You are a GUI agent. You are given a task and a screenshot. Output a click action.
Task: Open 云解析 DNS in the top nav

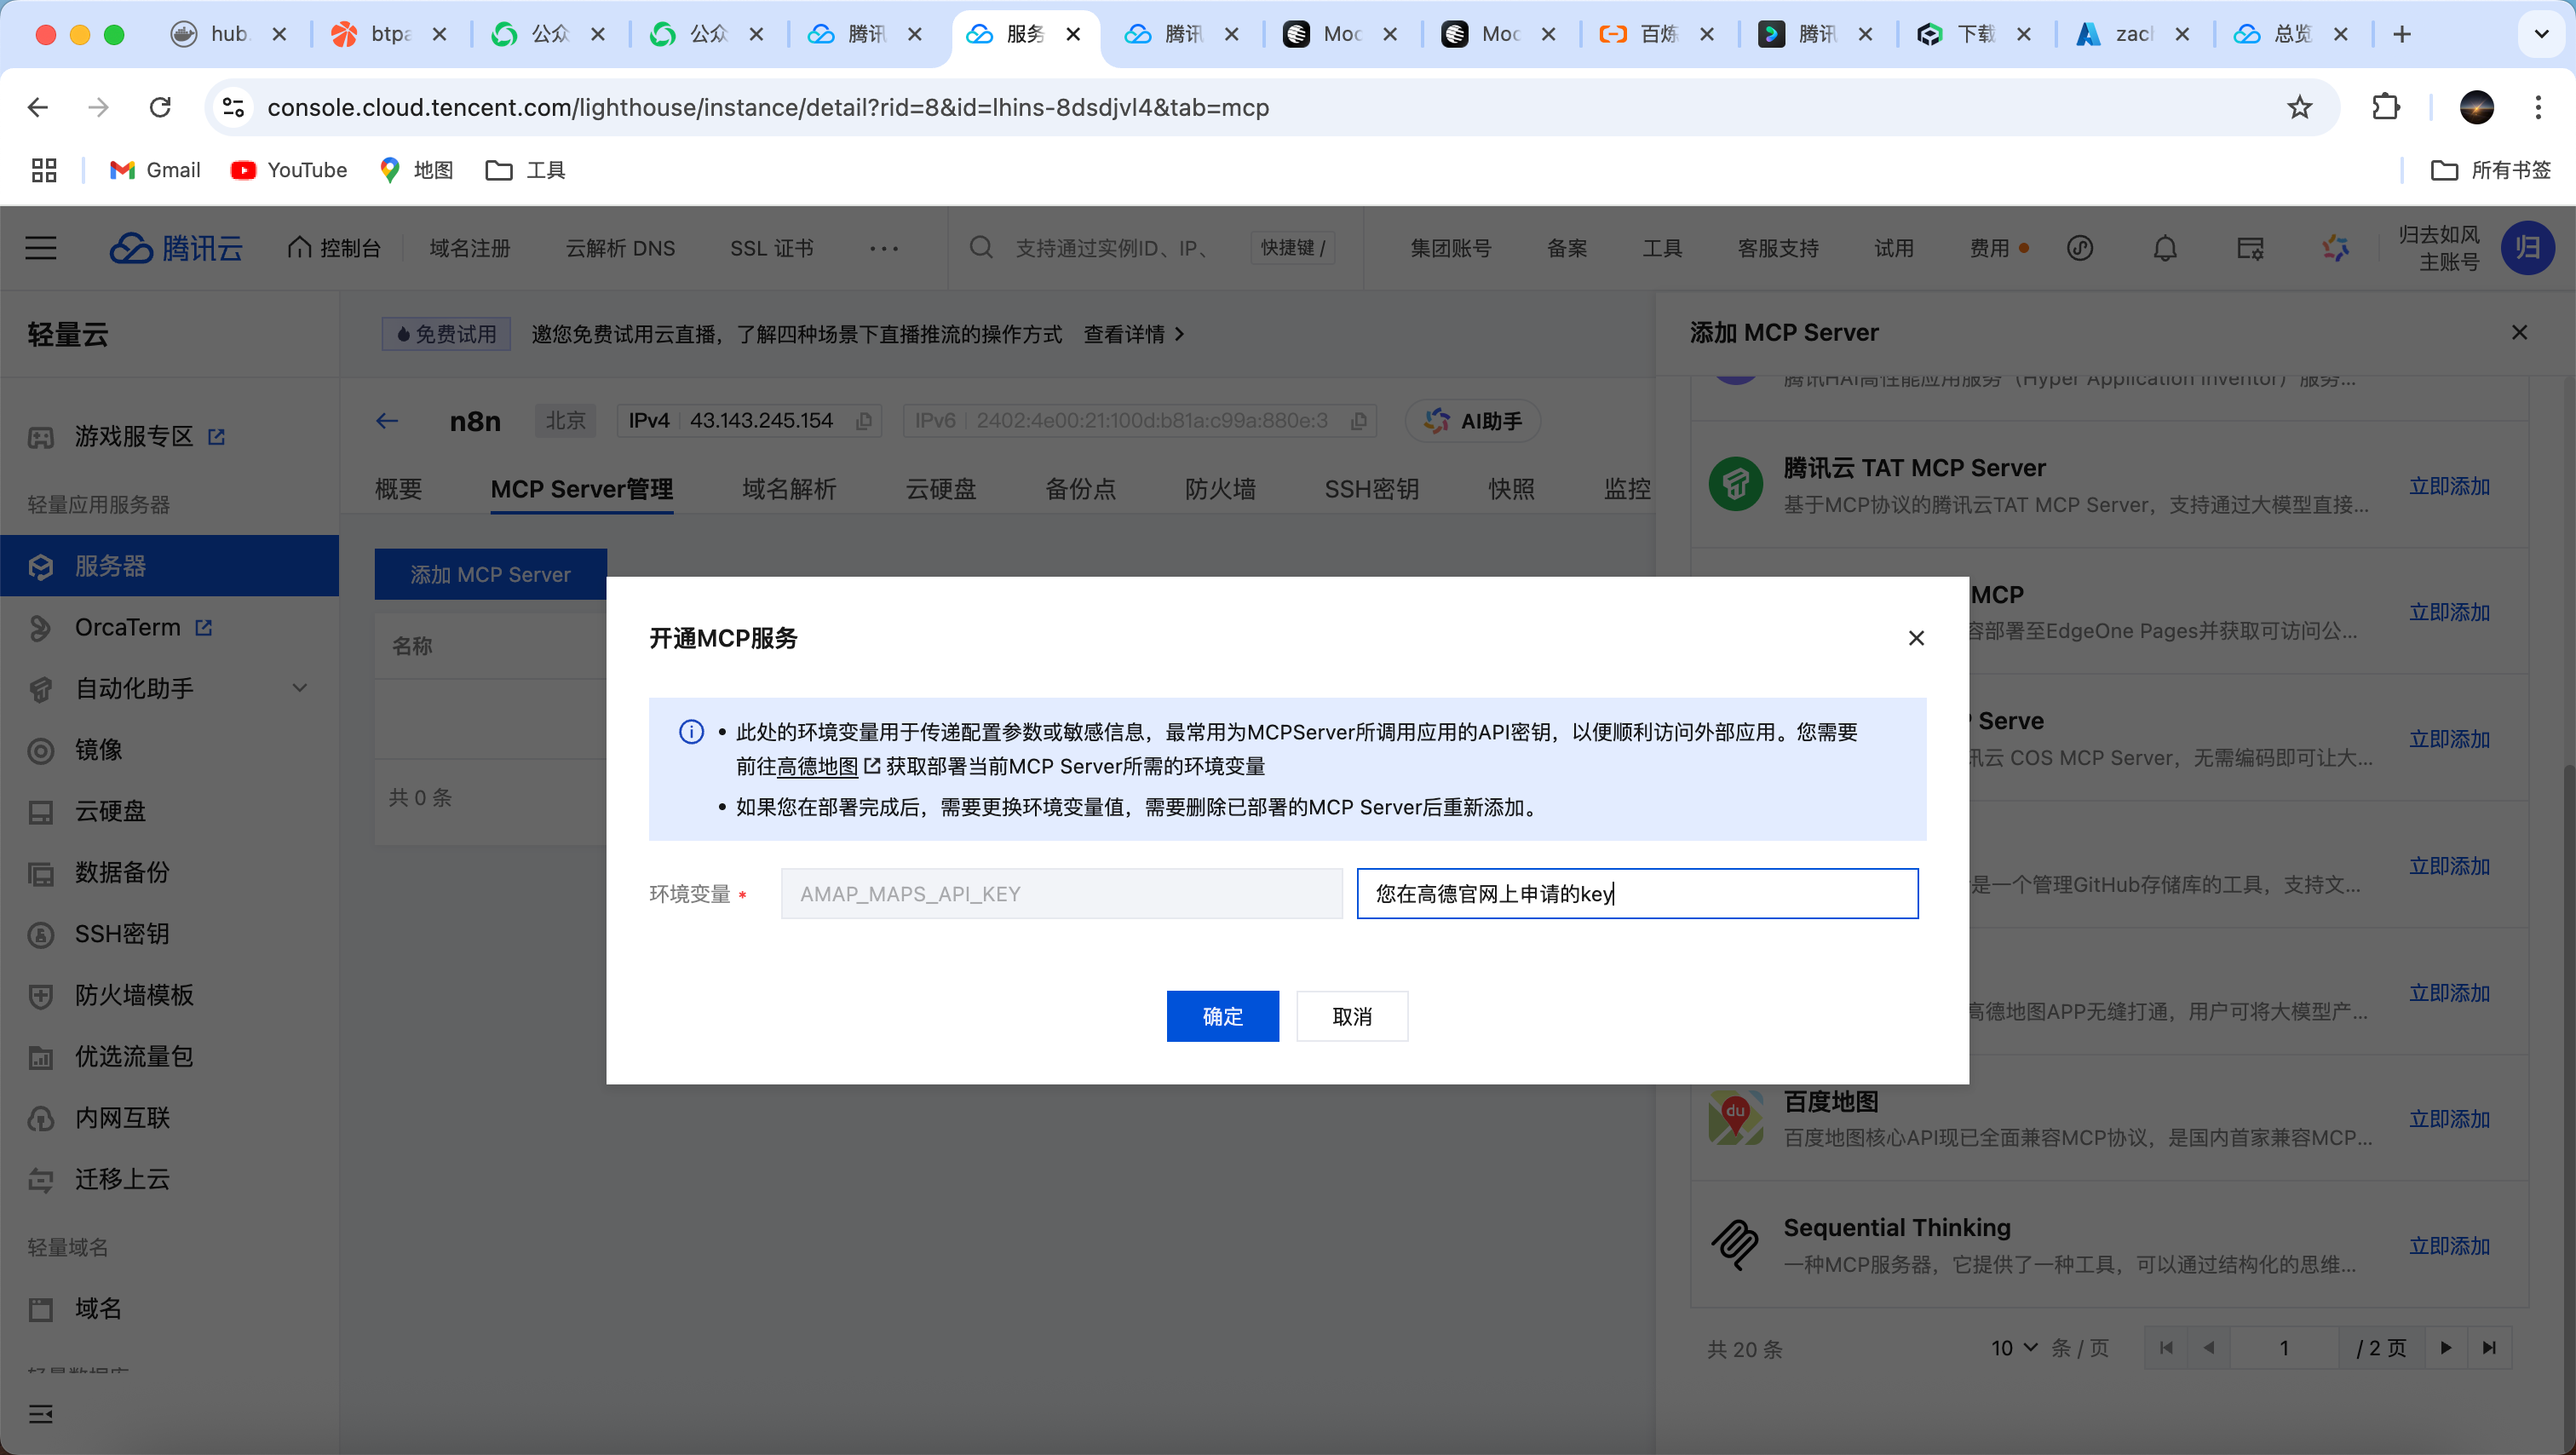tap(620, 248)
